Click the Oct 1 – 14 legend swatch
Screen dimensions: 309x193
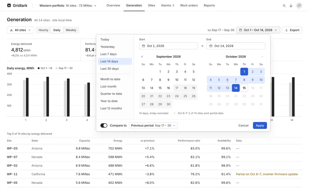(x=38, y=68)
